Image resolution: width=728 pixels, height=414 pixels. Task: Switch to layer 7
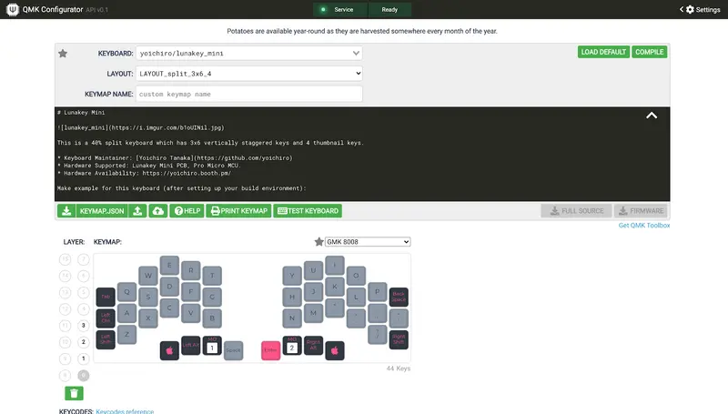click(x=84, y=259)
